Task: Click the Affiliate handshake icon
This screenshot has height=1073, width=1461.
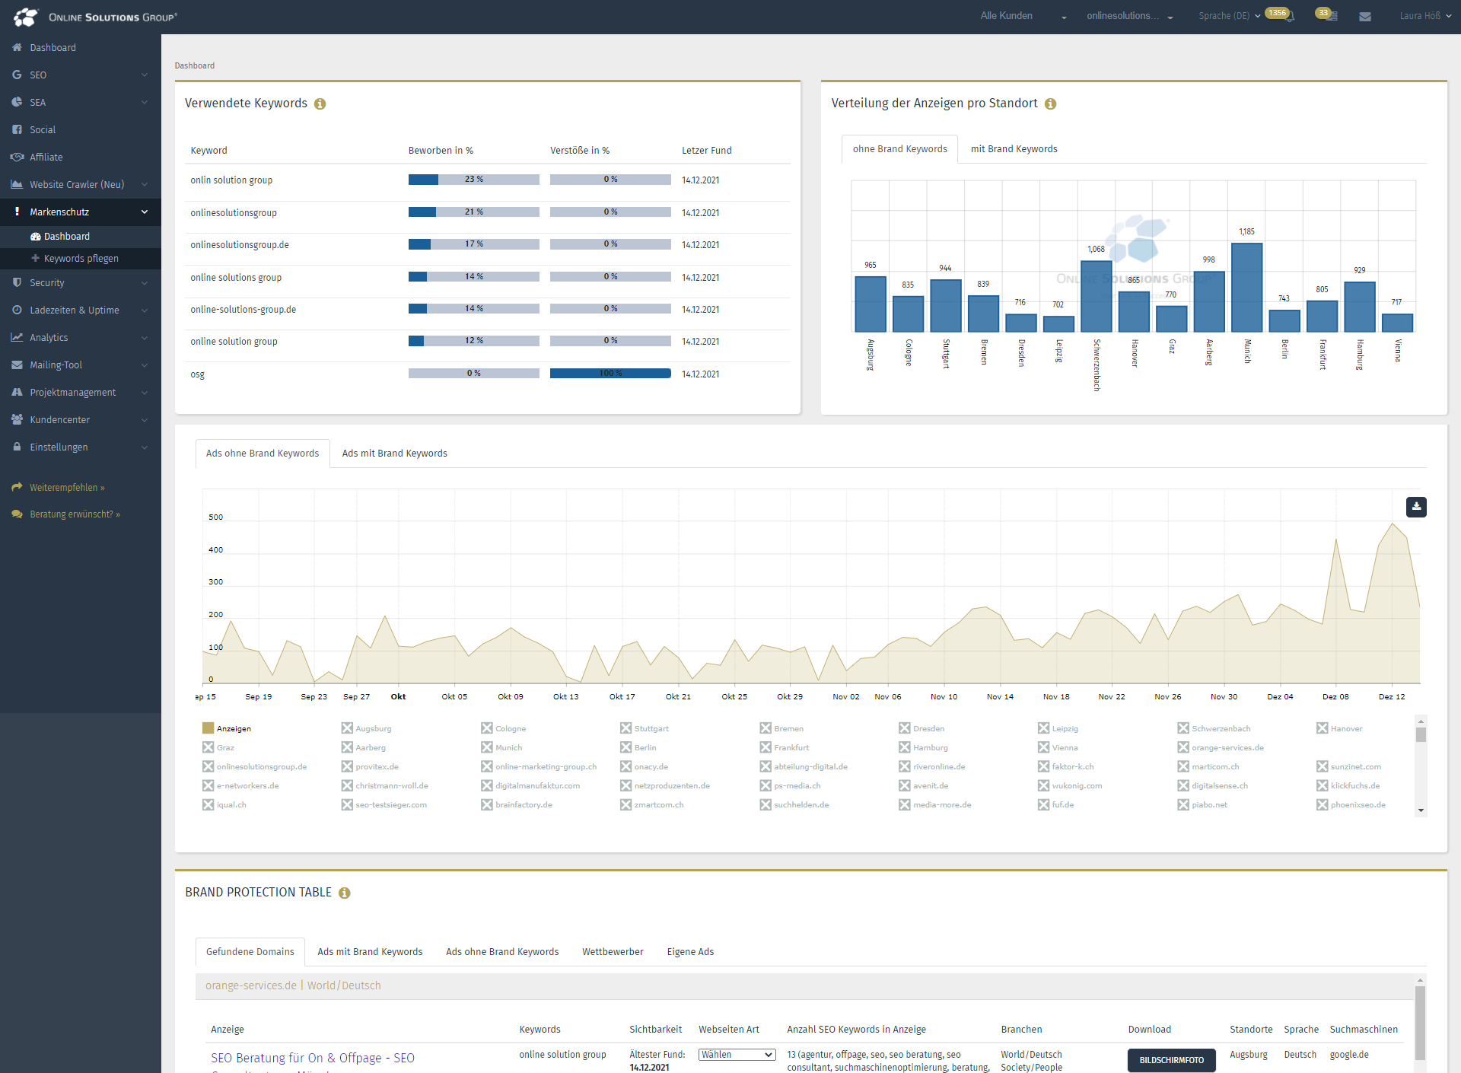Action: tap(17, 158)
